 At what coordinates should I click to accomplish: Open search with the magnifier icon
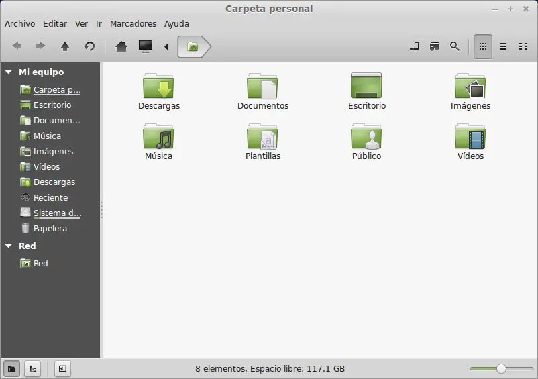tap(455, 46)
